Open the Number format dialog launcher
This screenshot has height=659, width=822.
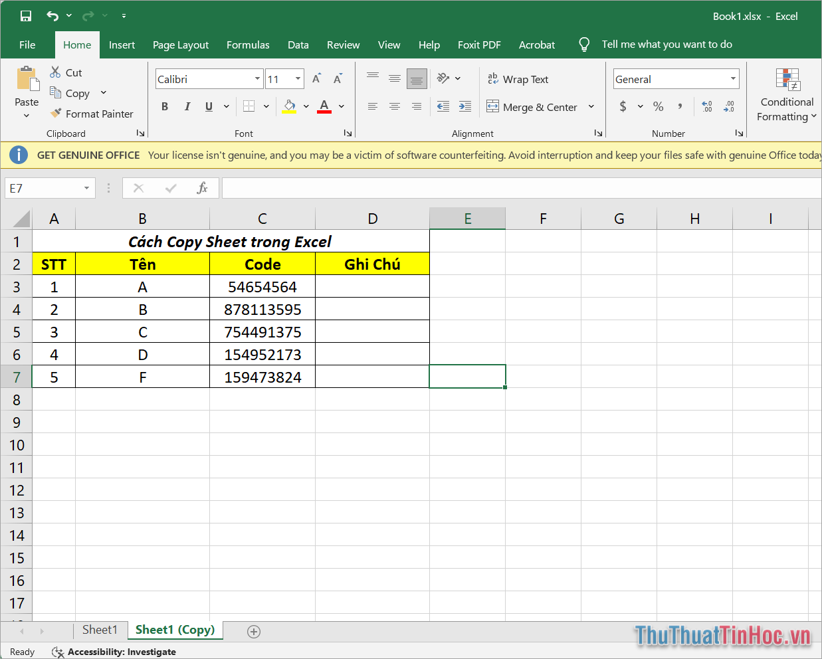coord(739,133)
